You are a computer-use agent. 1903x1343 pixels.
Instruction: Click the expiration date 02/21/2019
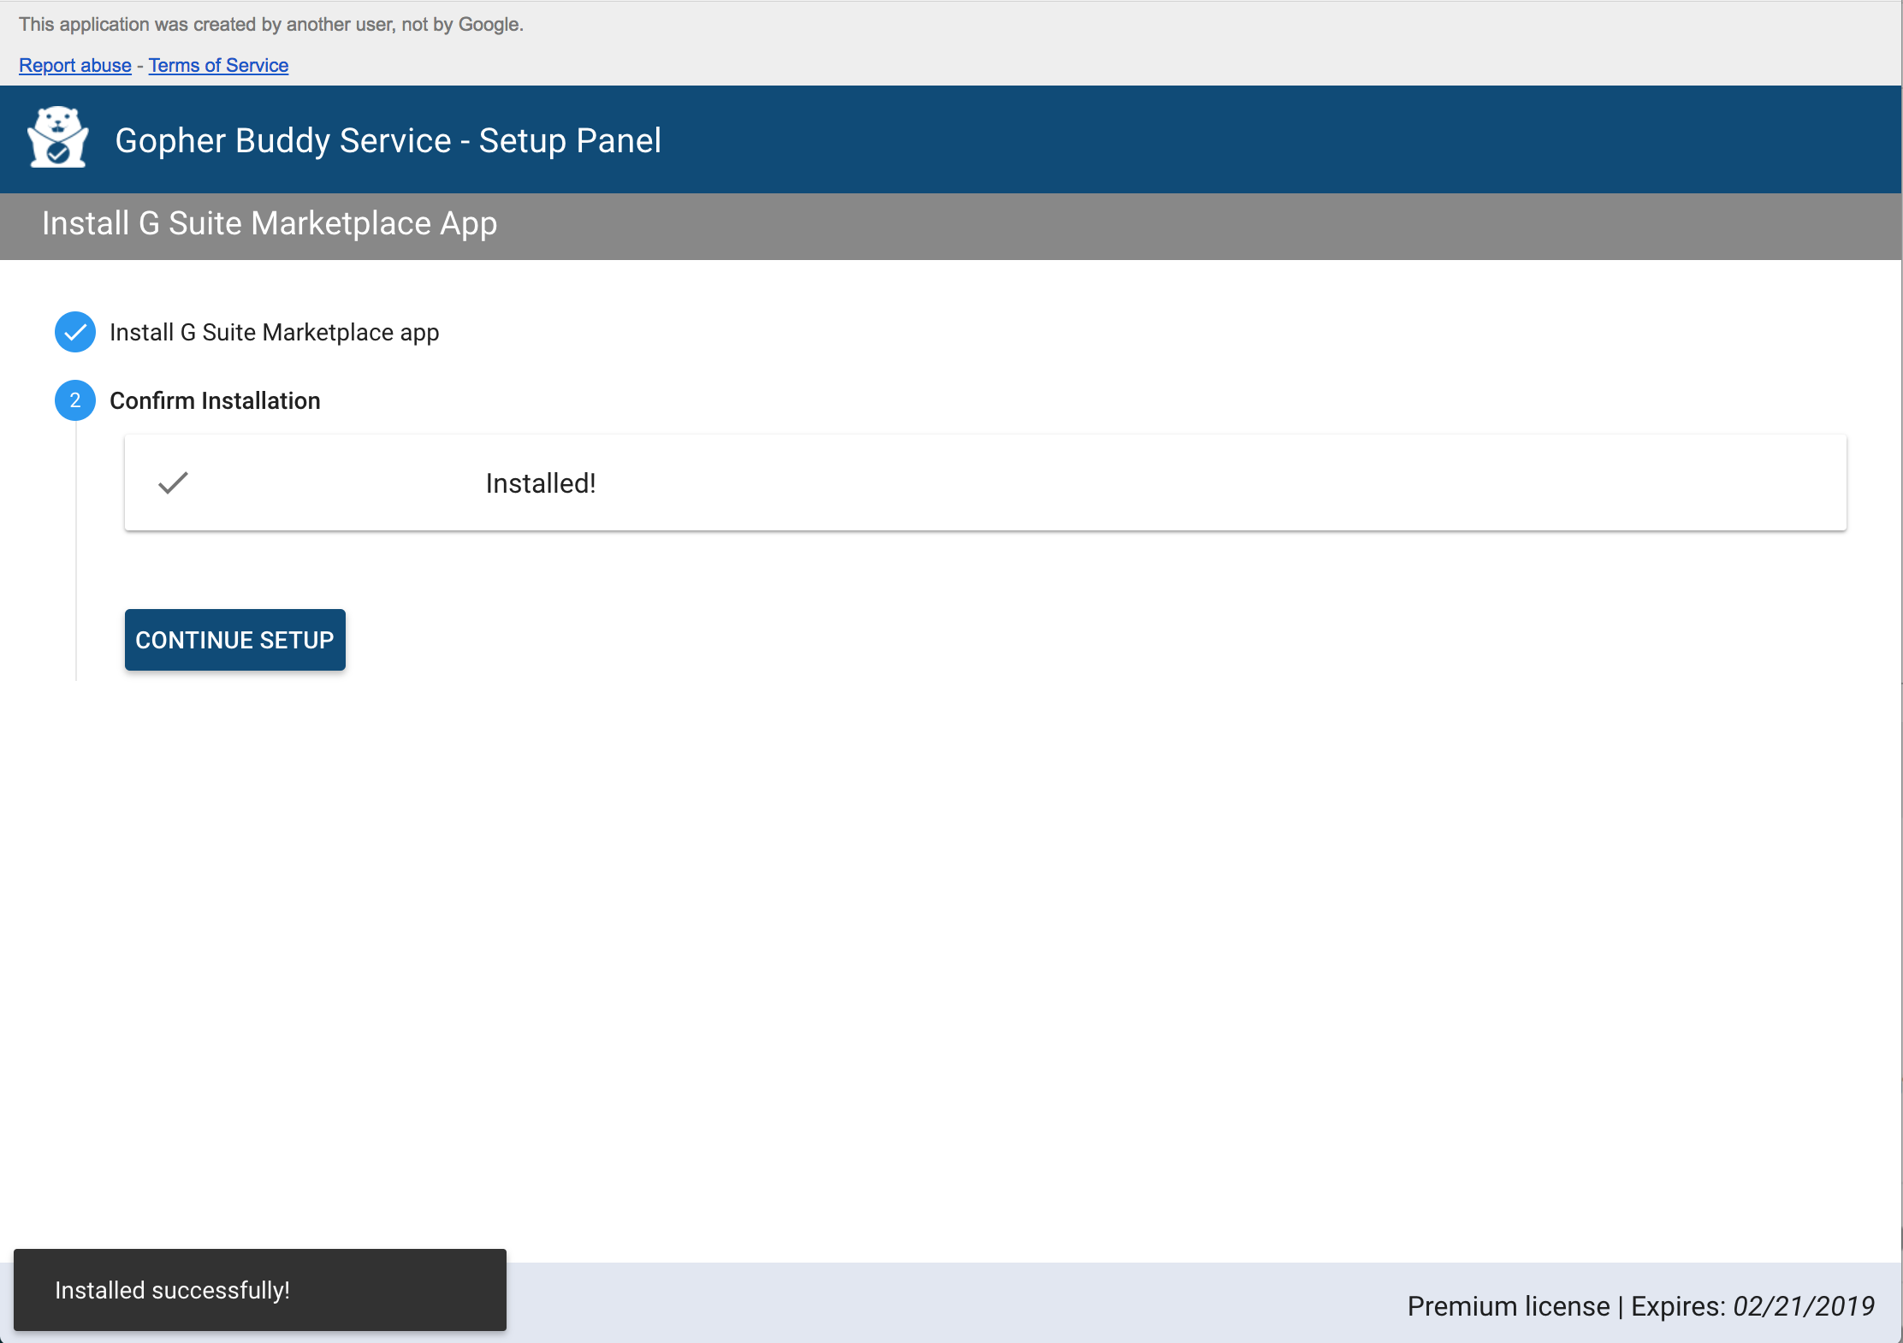(x=1803, y=1306)
